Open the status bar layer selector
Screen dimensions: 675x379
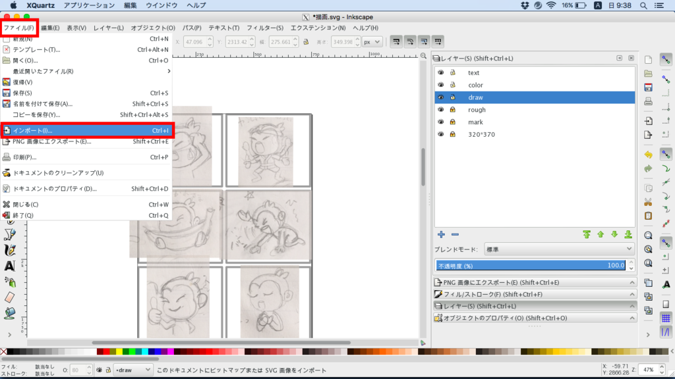point(132,370)
